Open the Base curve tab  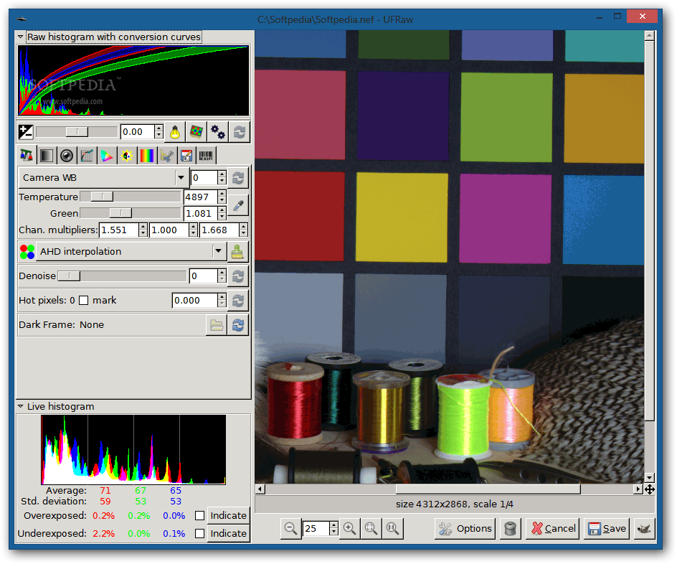coord(87,156)
